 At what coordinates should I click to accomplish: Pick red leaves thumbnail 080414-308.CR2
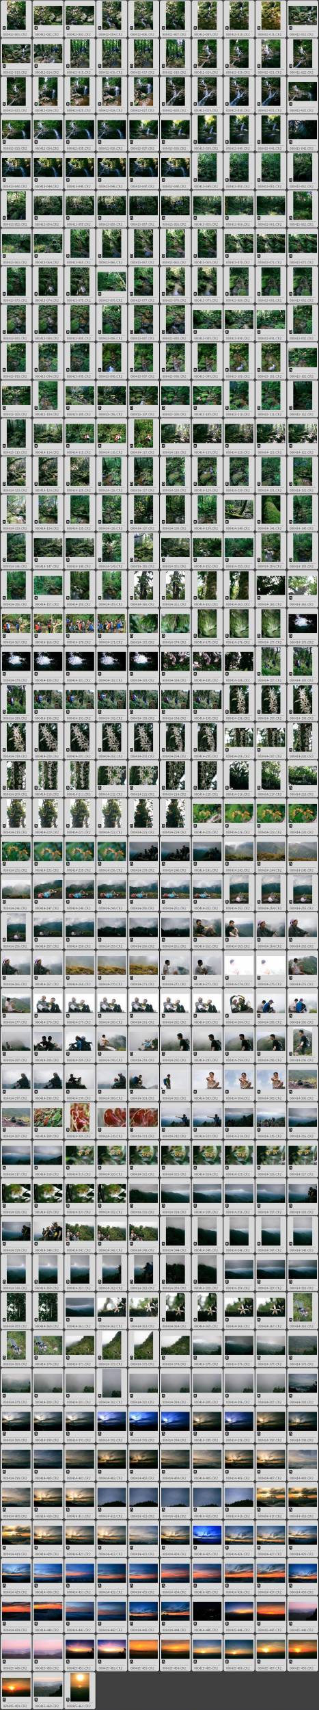pyautogui.click(x=47, y=1117)
